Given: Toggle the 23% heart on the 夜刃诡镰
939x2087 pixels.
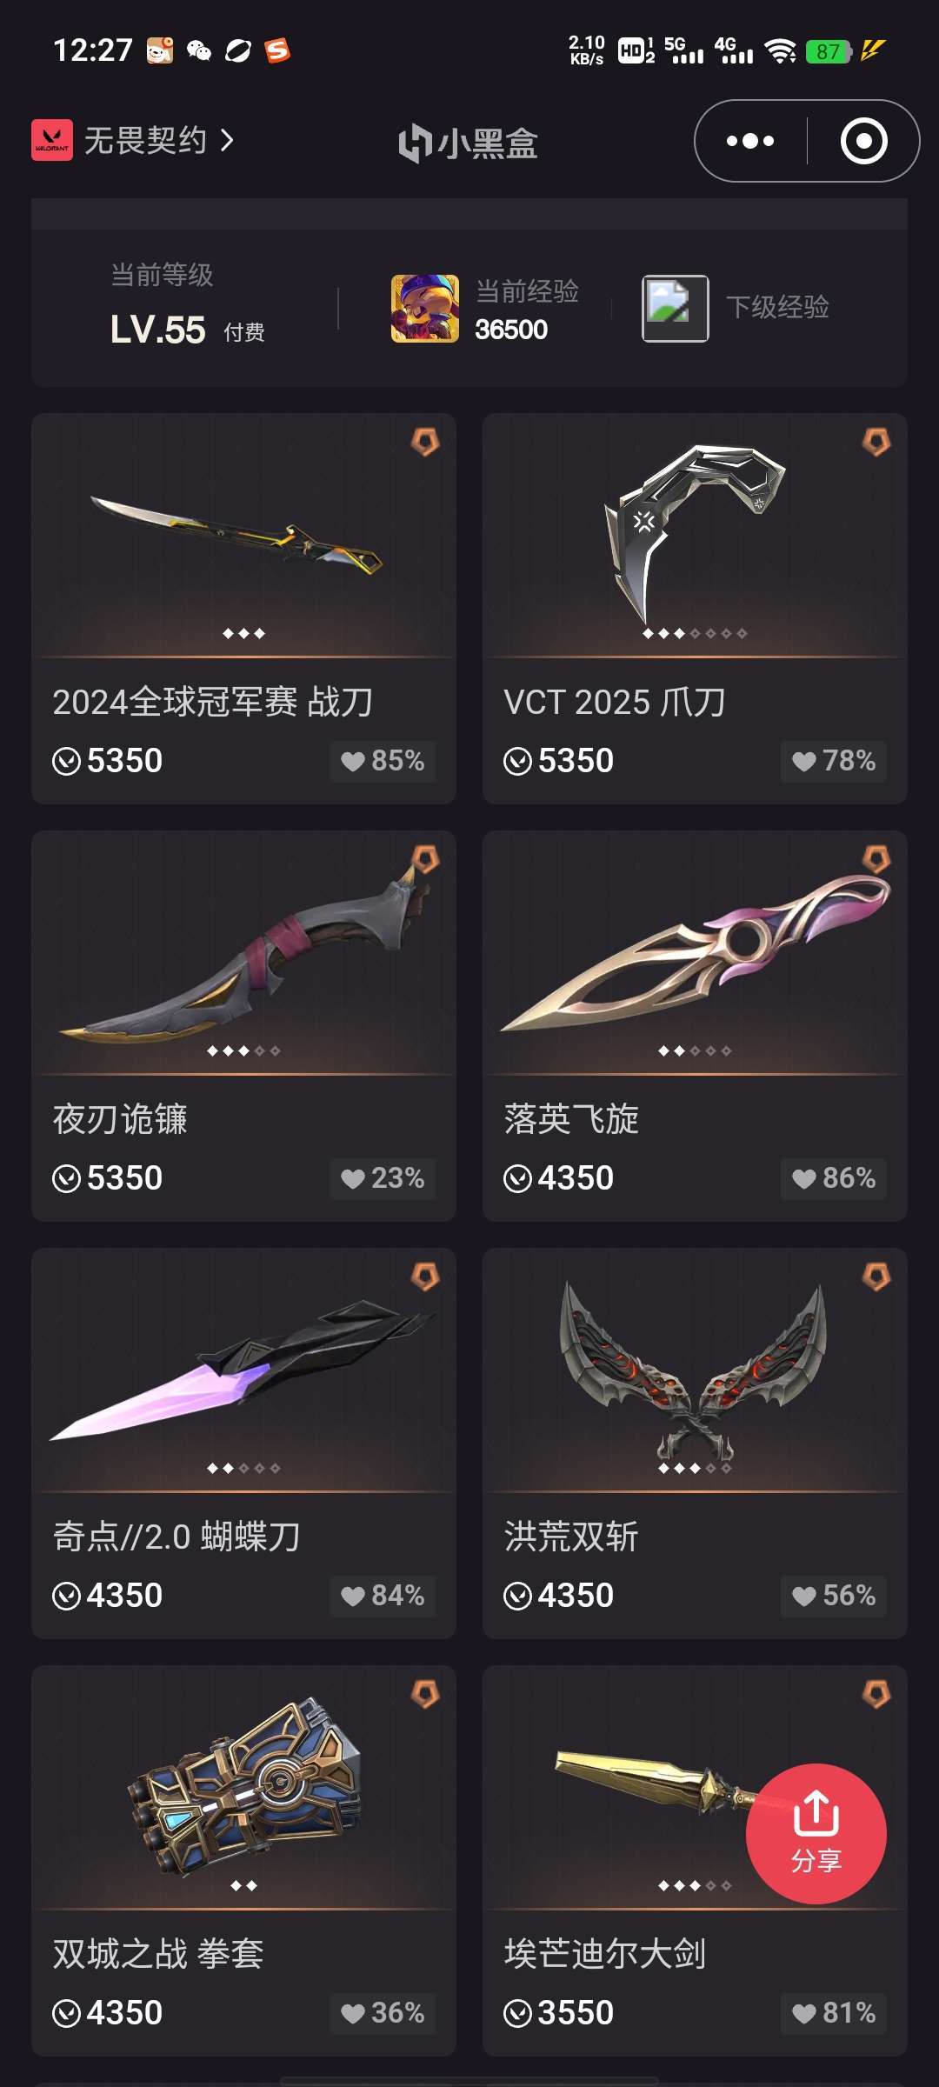Looking at the screenshot, I should (x=383, y=1178).
